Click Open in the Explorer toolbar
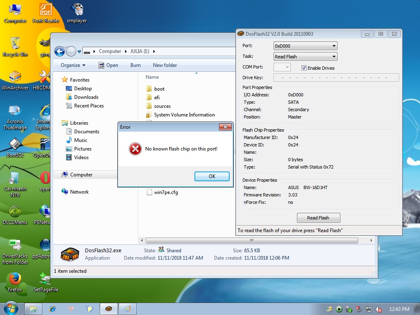Screen dimensions: 420x315 [108, 65]
